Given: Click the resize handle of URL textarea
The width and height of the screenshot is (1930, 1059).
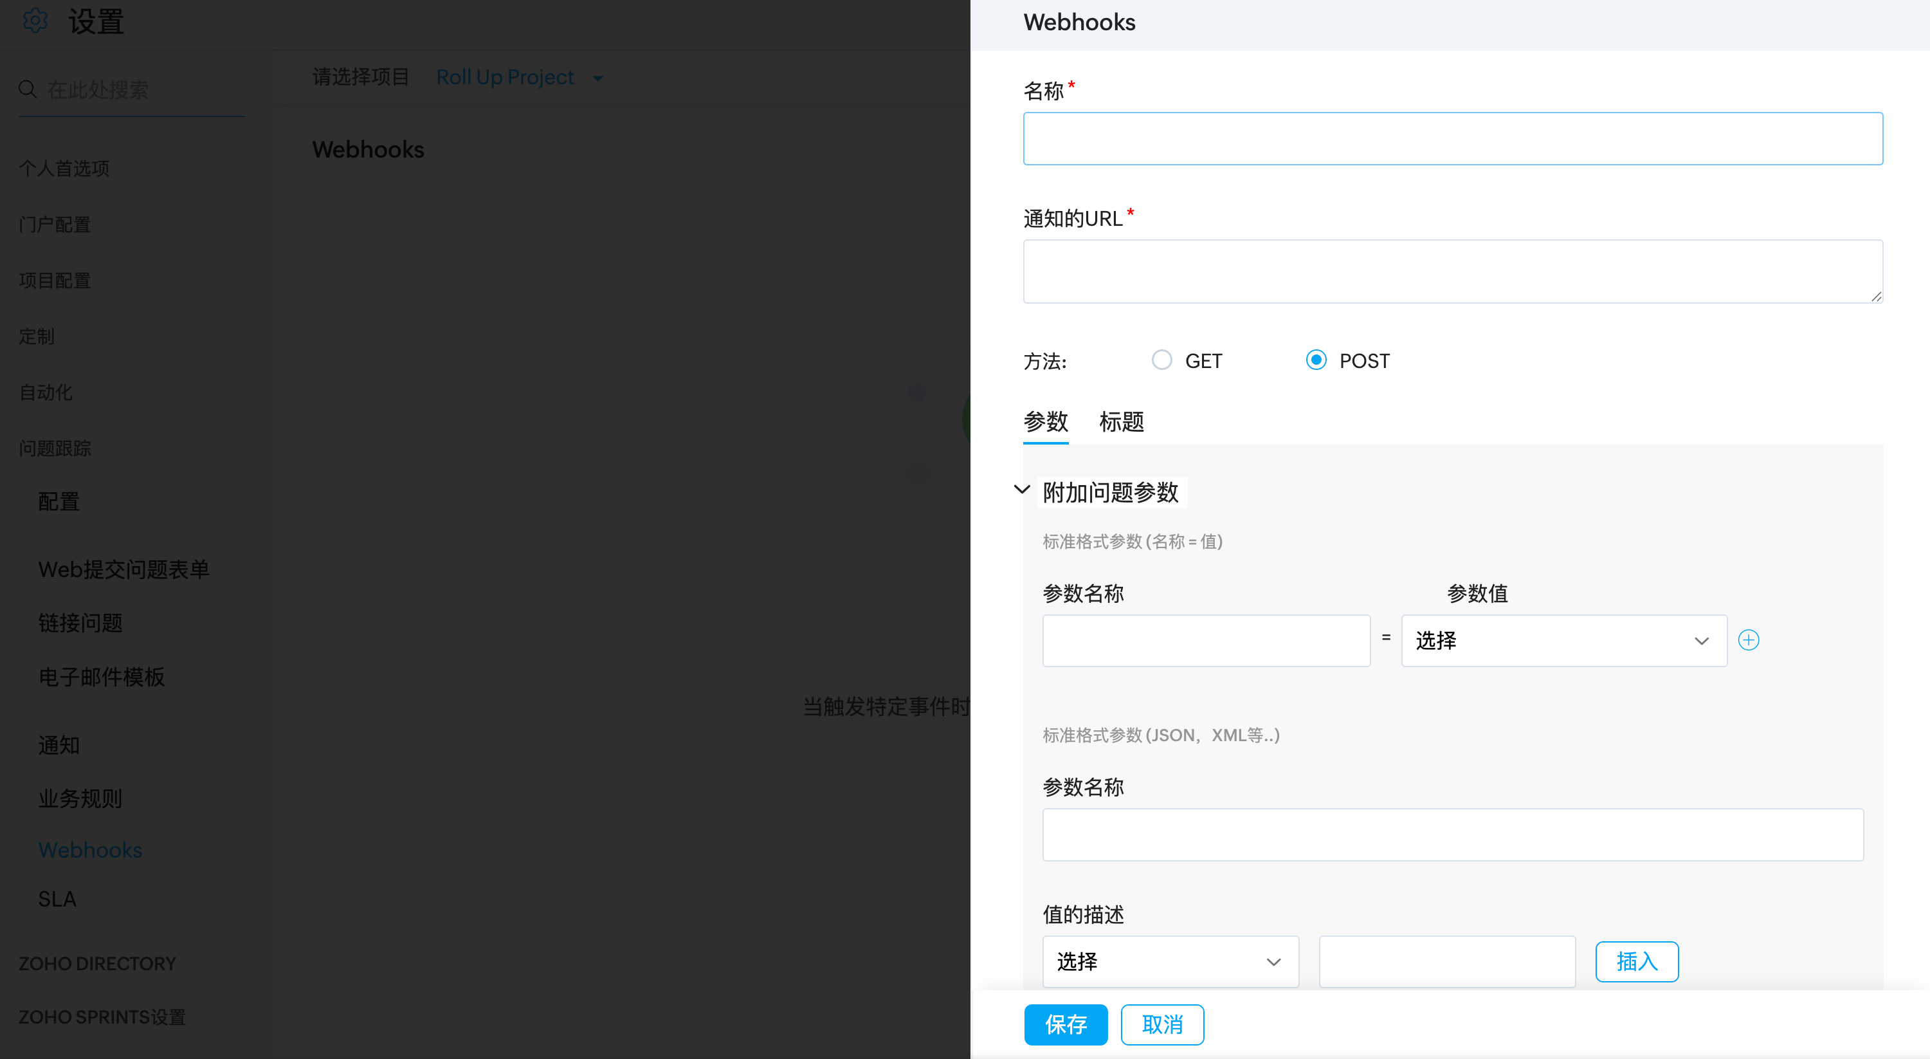Looking at the screenshot, I should [x=1875, y=297].
